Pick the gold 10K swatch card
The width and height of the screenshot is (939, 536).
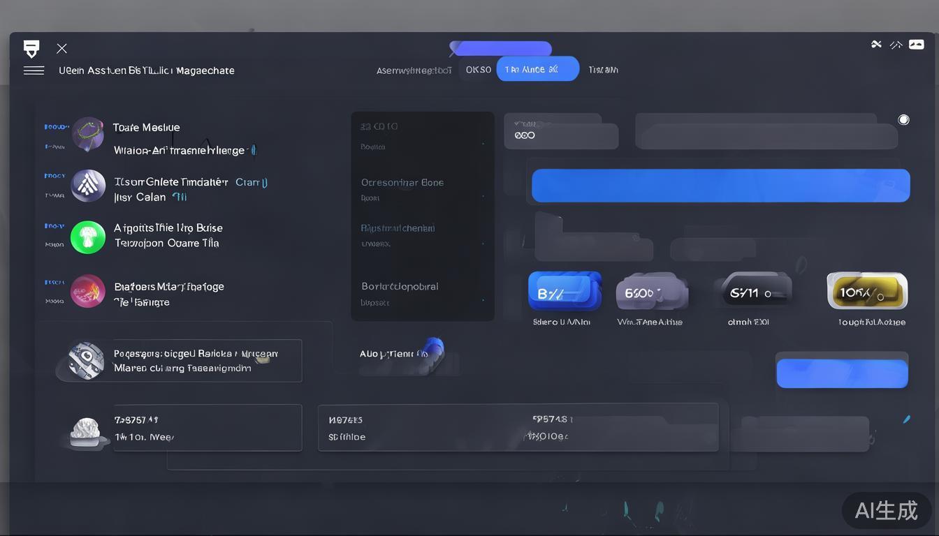[867, 291]
